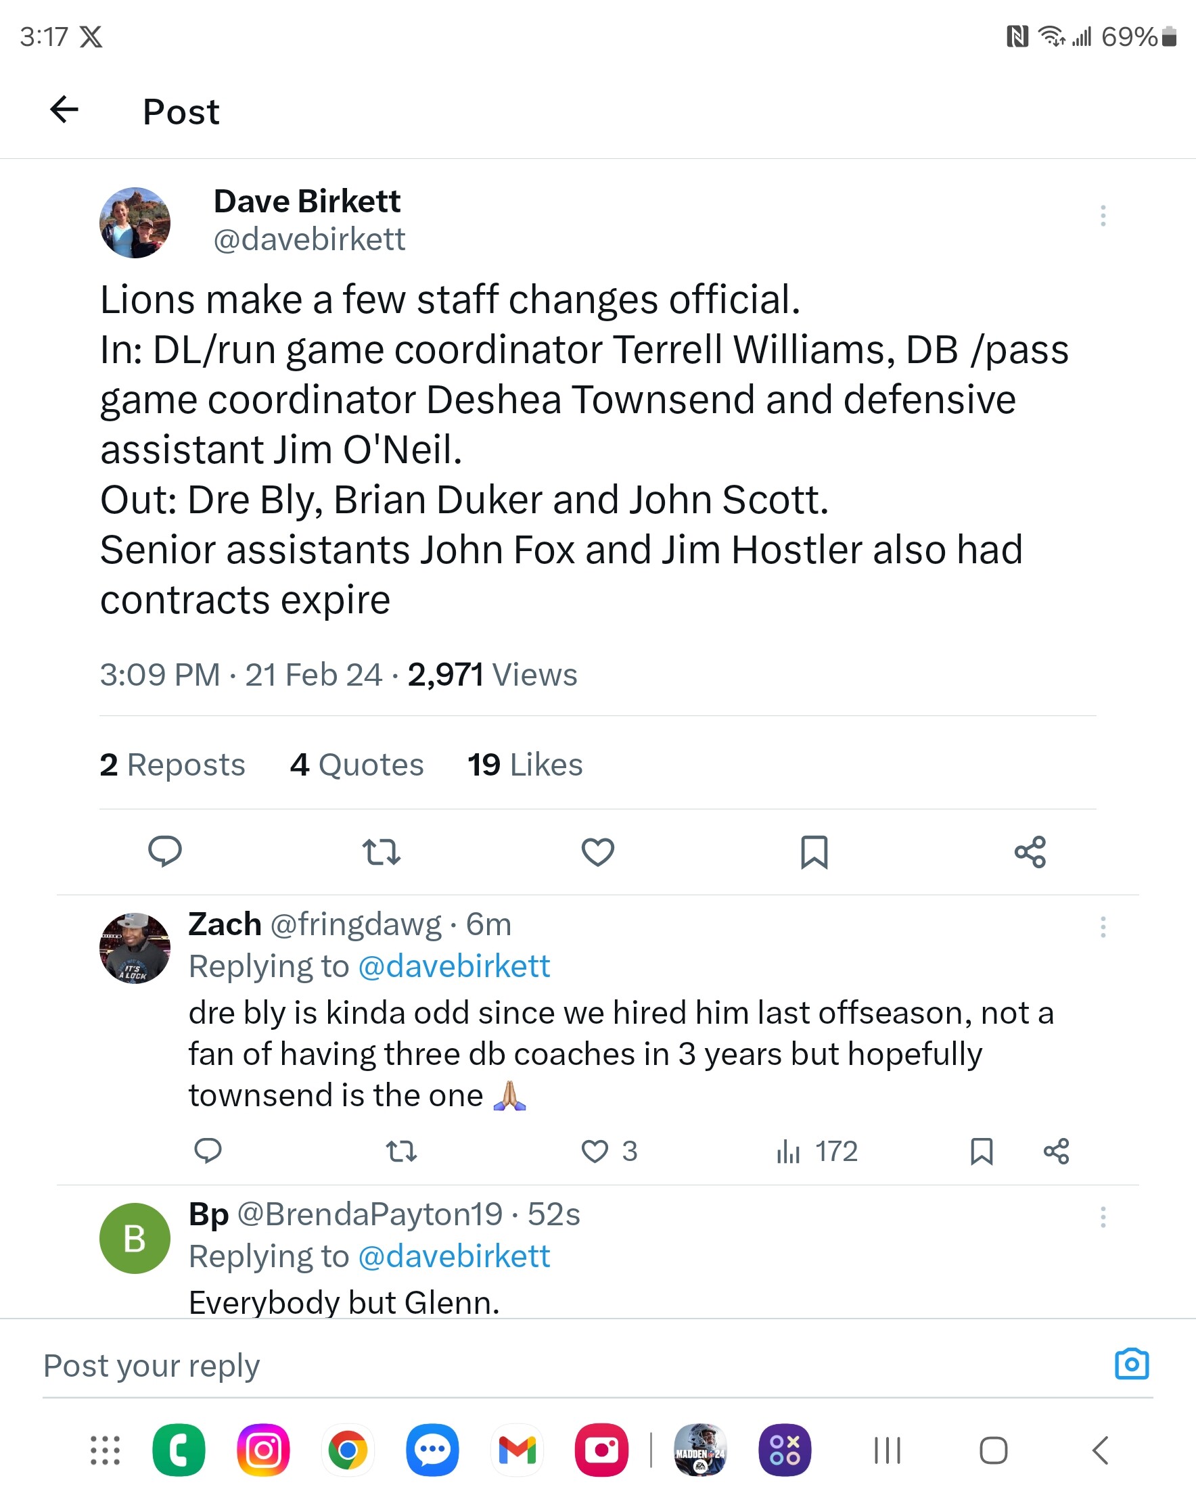The height and width of the screenshot is (1493, 1196).
Task: Attach a photo using the camera icon
Action: click(1132, 1365)
